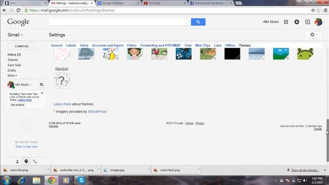Click the Re-enable button
329x185 pixels.
pyautogui.click(x=17, y=105)
